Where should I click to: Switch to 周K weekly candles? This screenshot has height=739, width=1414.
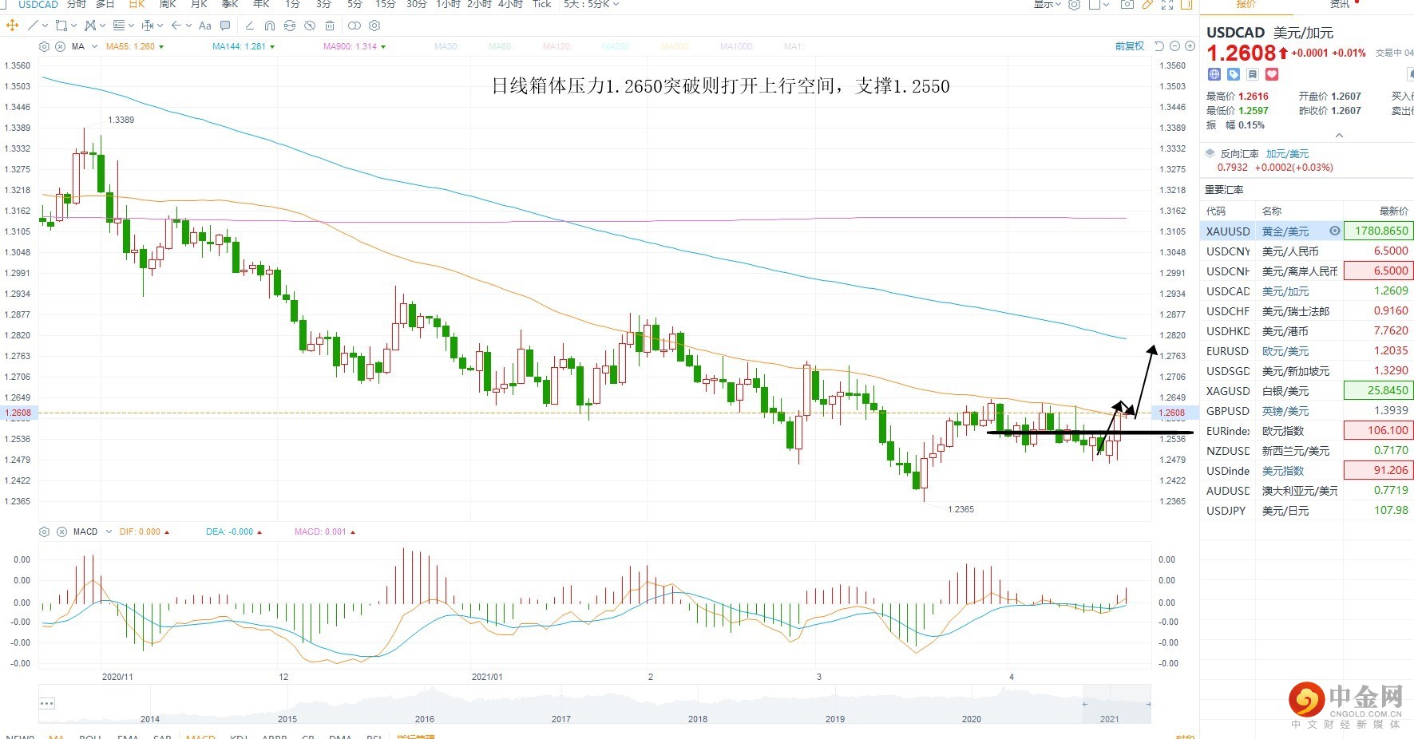(x=168, y=5)
